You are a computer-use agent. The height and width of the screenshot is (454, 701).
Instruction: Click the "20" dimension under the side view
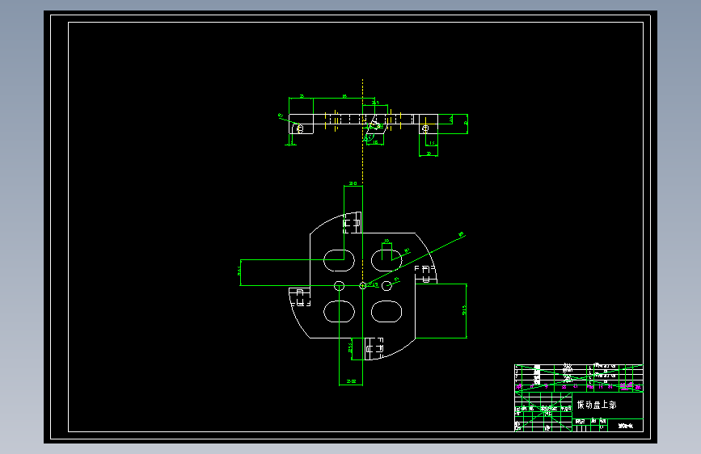(x=429, y=153)
